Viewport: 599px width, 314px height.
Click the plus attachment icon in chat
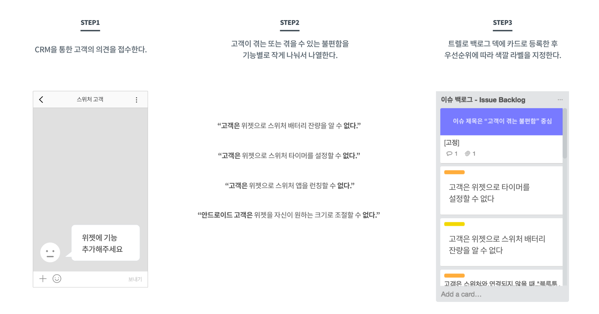[43, 279]
